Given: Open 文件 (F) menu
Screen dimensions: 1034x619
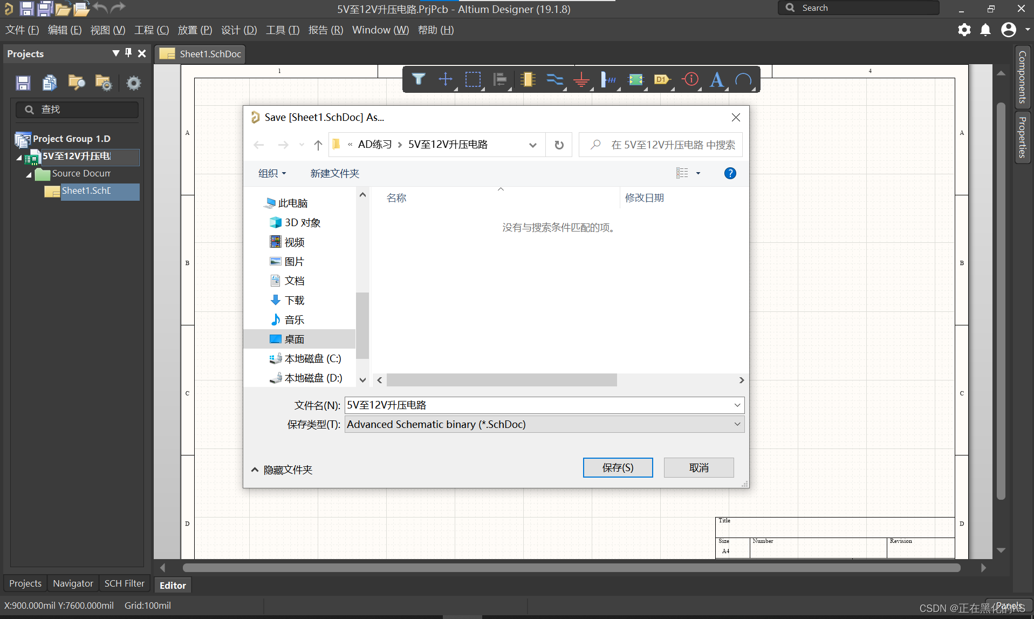Looking at the screenshot, I should pos(22,30).
